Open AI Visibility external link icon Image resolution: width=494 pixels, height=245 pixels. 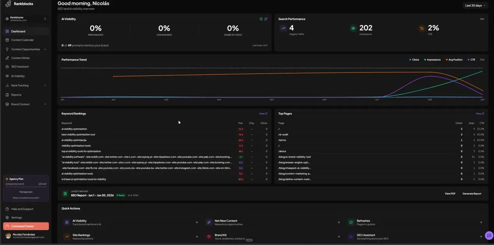(266, 19)
